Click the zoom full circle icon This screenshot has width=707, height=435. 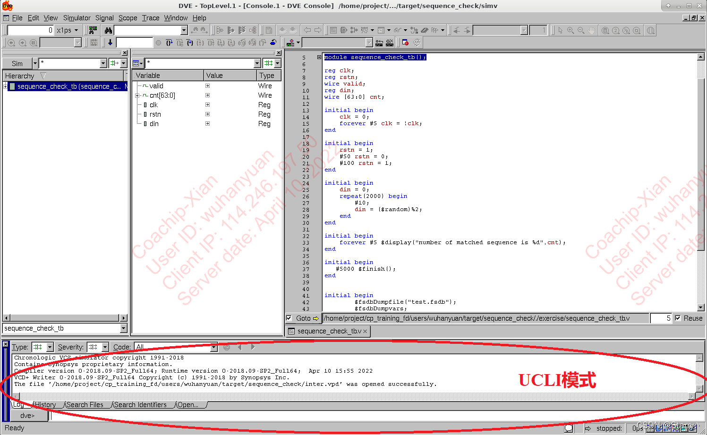pyautogui.click(x=605, y=30)
